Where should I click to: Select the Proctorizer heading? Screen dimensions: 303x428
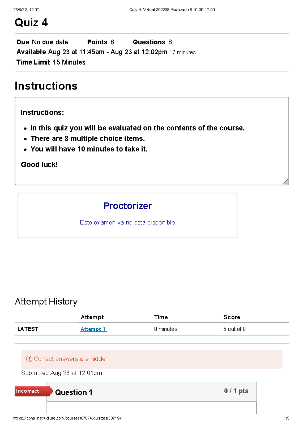(128, 206)
